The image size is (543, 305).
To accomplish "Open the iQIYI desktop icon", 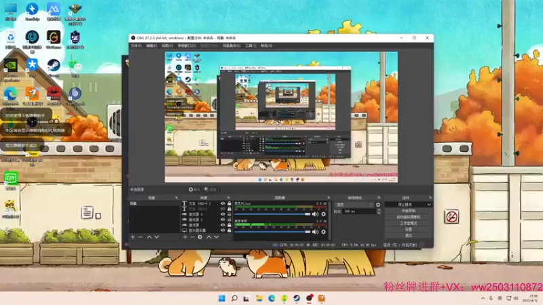I will [11, 180].
